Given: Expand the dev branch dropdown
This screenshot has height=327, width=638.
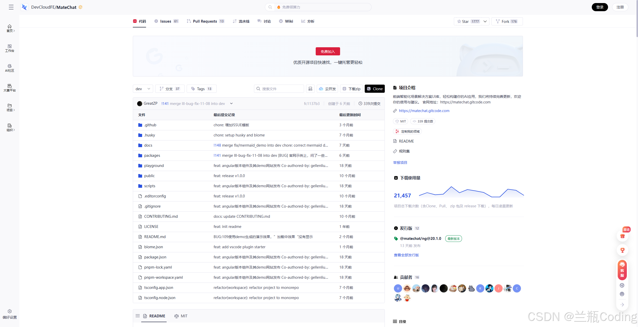Looking at the screenshot, I should pos(143,89).
